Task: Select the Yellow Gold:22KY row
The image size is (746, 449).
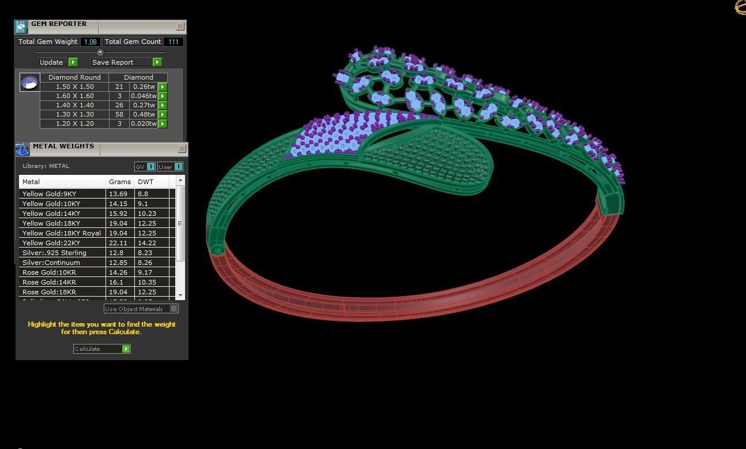Action: click(x=97, y=243)
